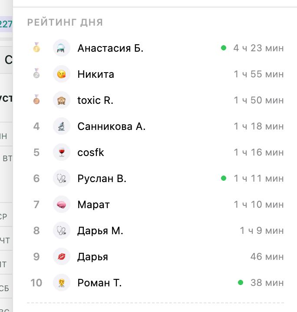Click the 1 ч 11 мин time of Руслан В.
This screenshot has width=297, height=312.
pos(259,178)
